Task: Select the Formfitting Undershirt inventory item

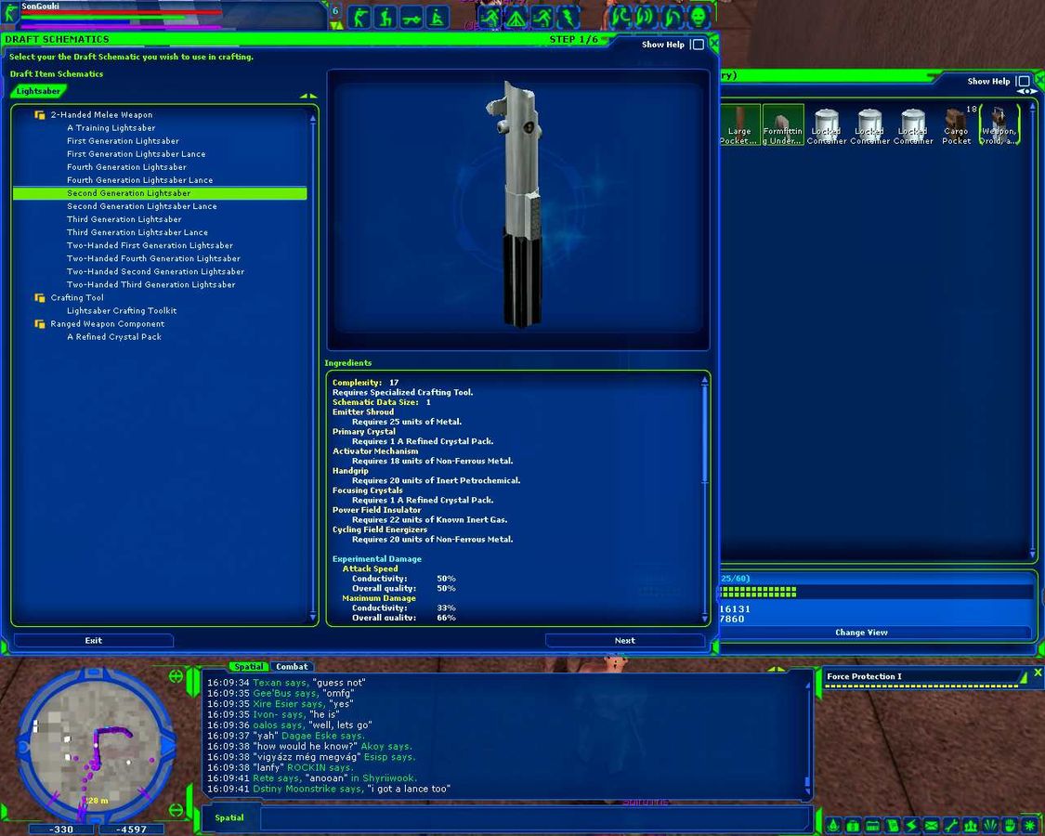Action: [x=782, y=124]
